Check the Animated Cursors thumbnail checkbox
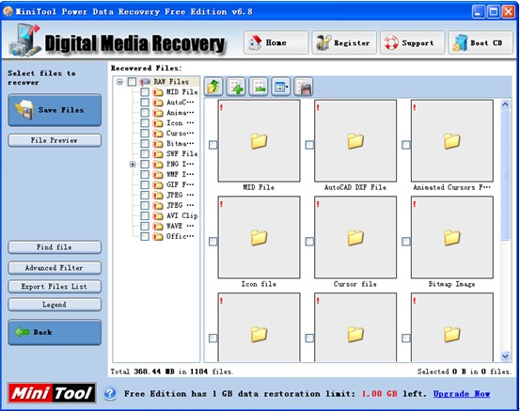 [406, 145]
